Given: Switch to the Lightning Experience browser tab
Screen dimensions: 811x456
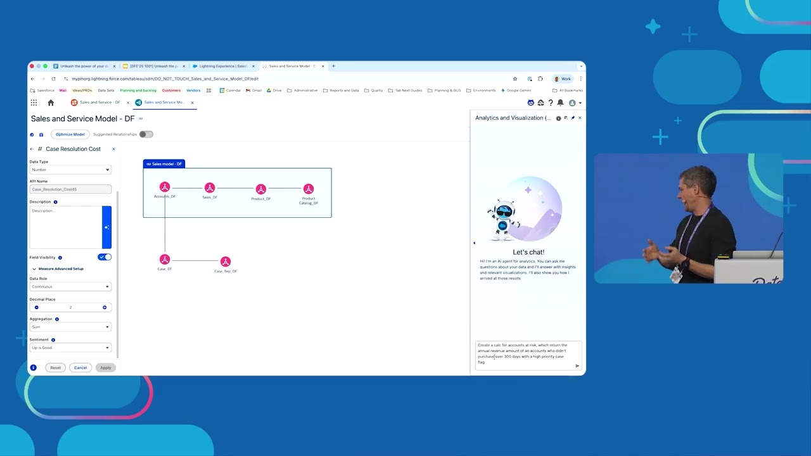Looking at the screenshot, I should point(223,66).
